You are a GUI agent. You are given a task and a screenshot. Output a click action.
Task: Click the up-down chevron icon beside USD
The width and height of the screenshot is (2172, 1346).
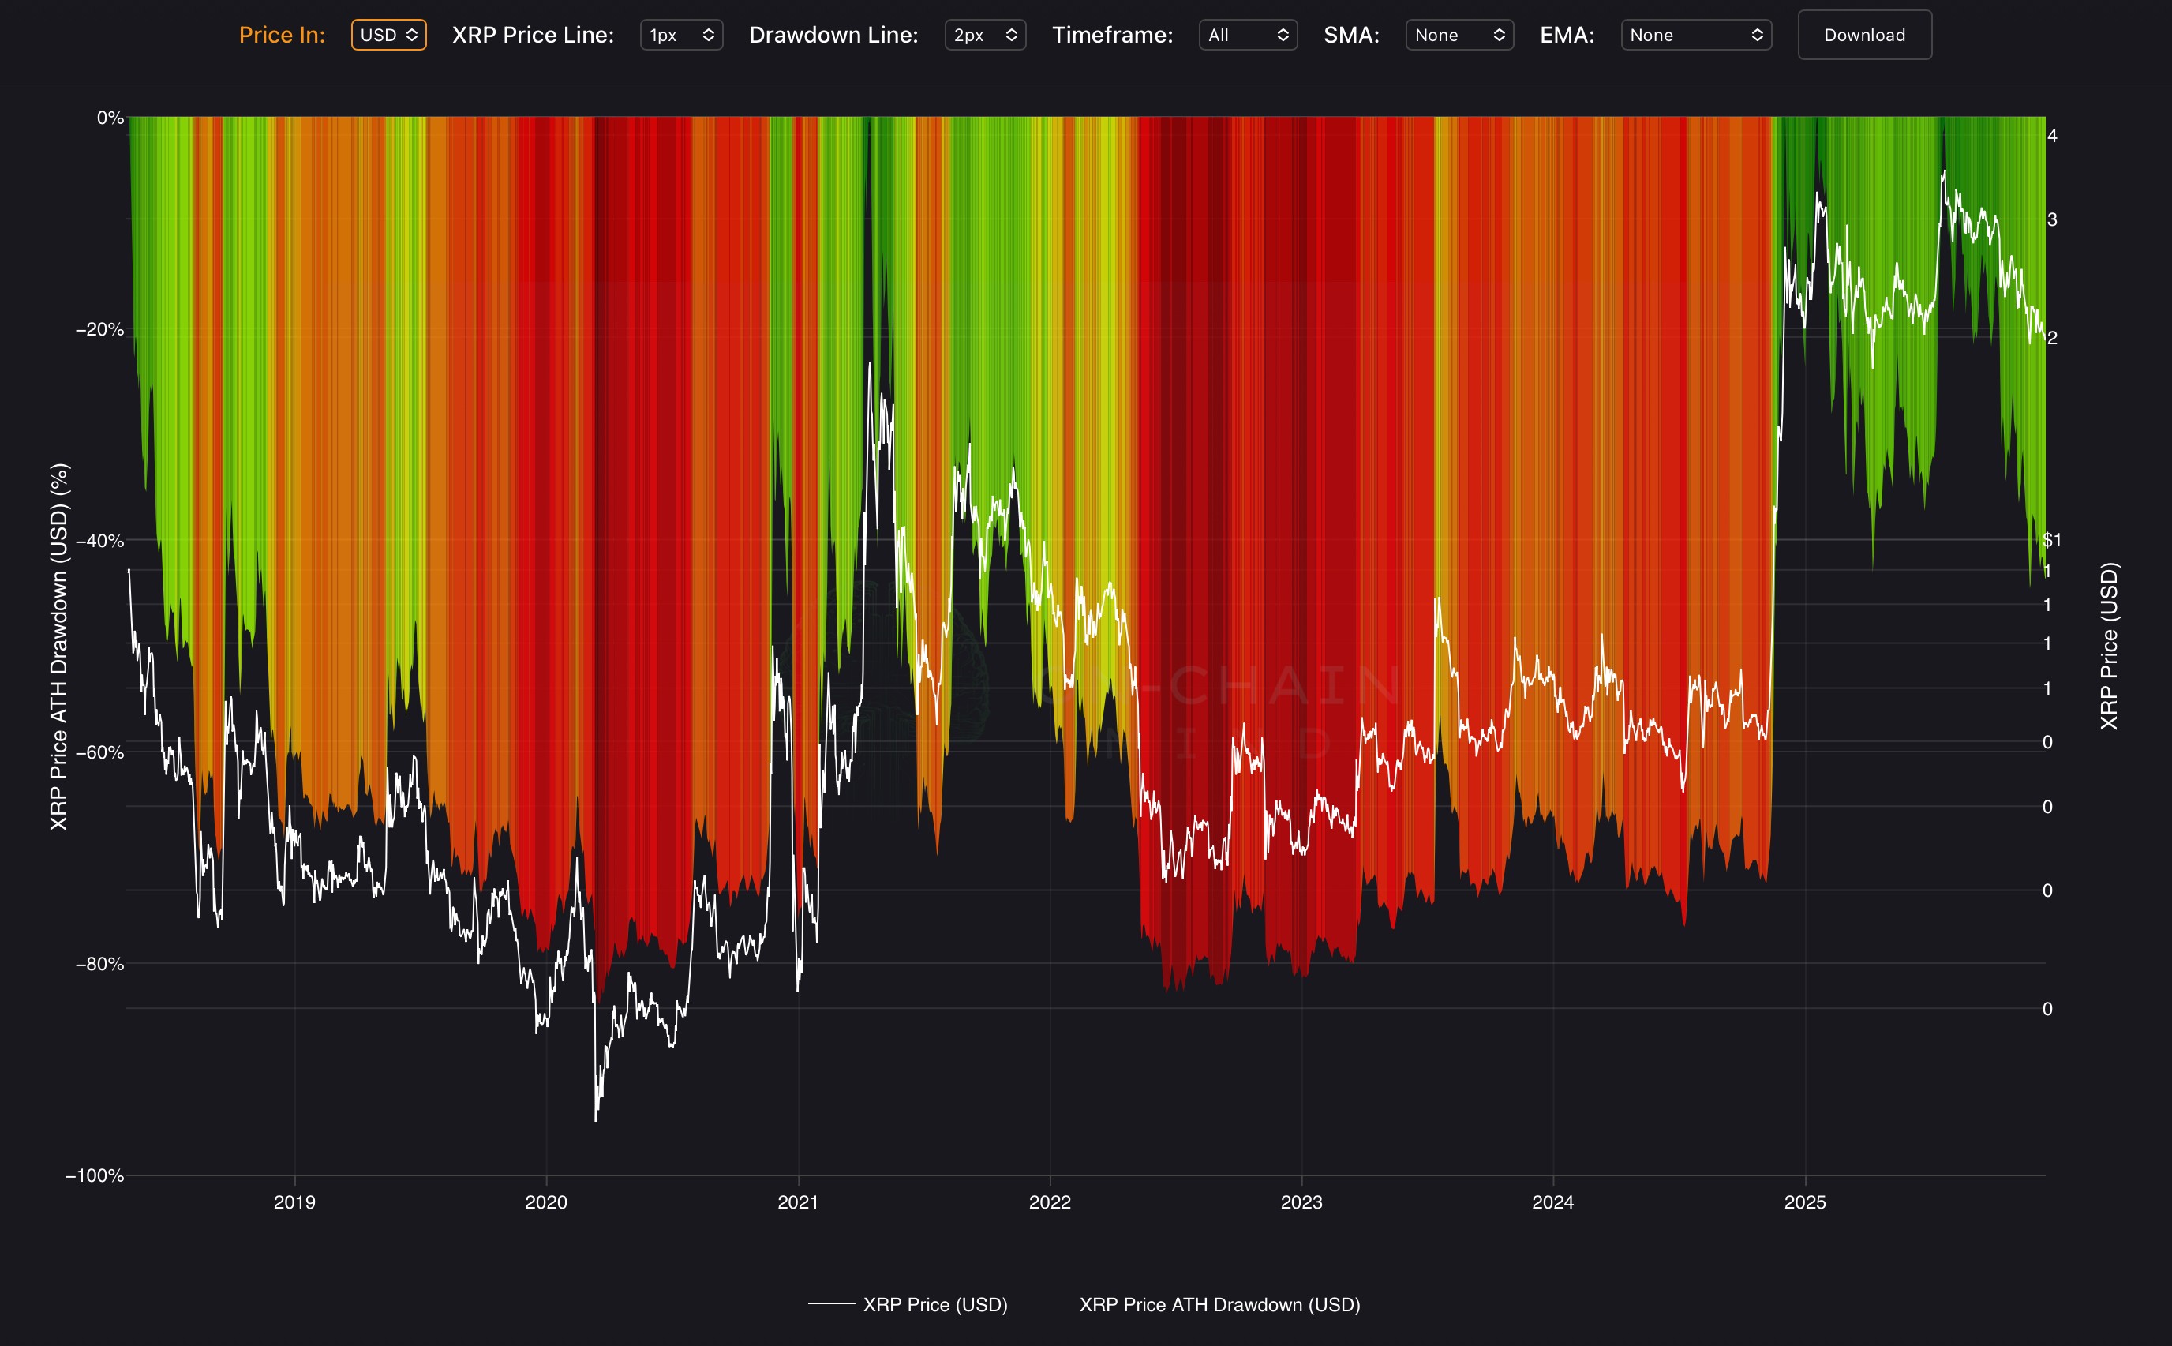click(x=412, y=35)
